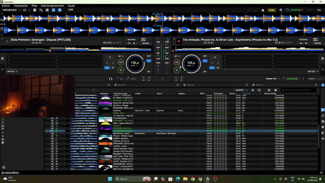Expand the deck 1 HOT CUE dropdown
The image size is (325, 183).
click(x=12, y=71)
